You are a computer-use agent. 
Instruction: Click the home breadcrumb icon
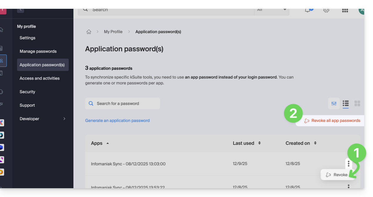89,32
